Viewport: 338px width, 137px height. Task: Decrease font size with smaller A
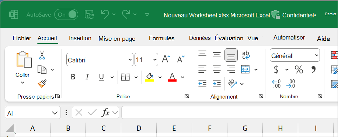(181, 59)
